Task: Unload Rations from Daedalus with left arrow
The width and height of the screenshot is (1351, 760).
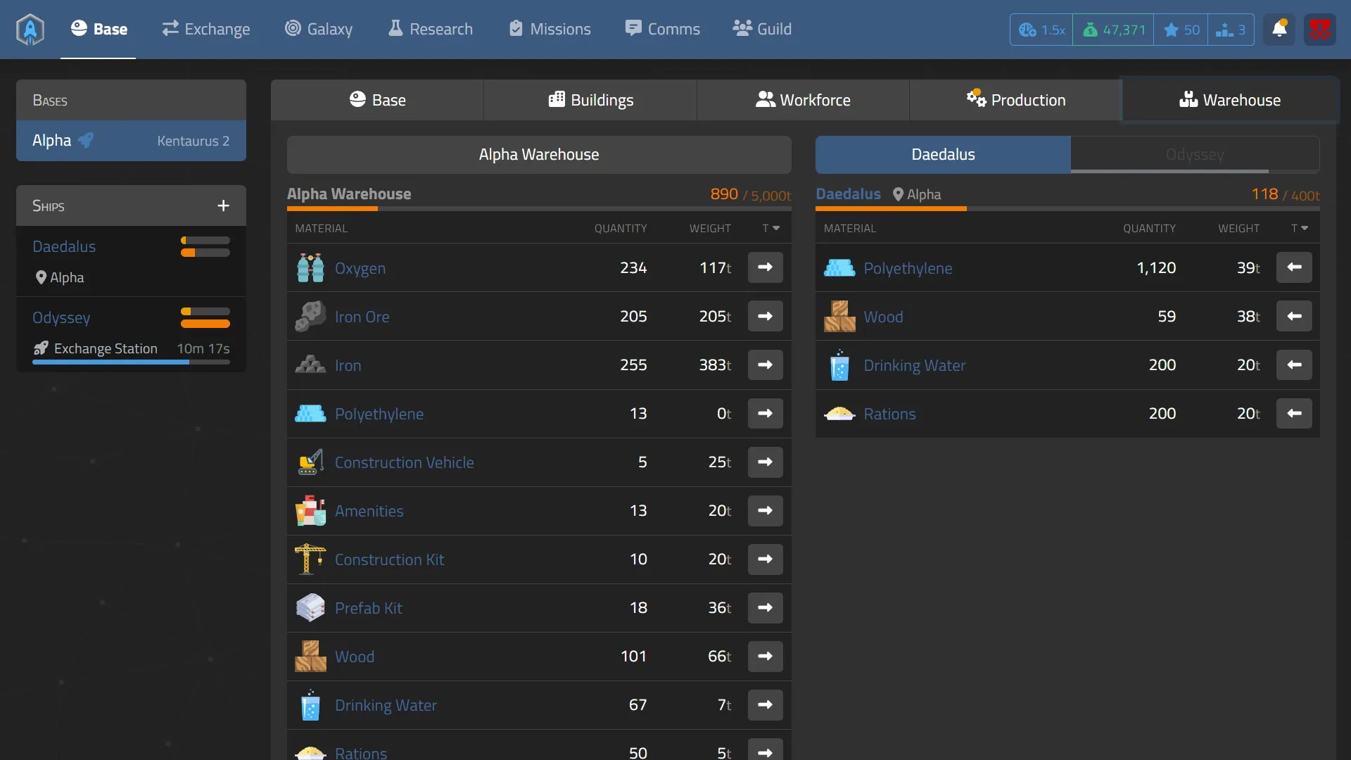Action: point(1294,413)
